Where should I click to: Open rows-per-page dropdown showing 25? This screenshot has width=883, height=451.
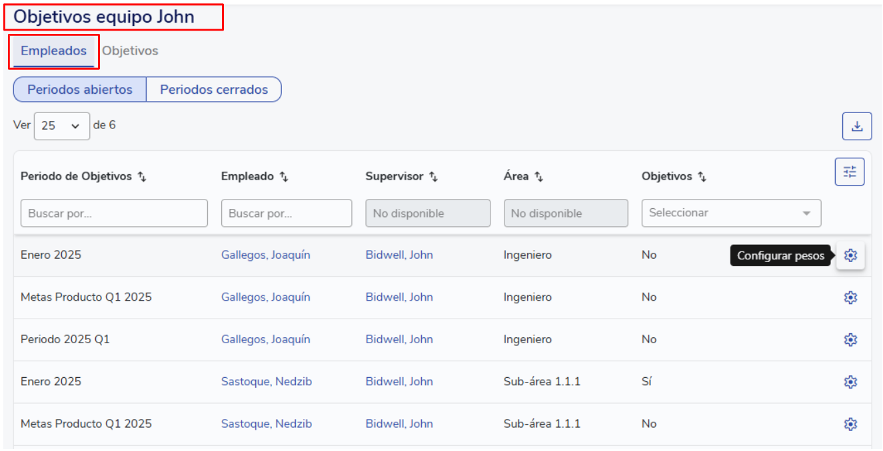61,126
